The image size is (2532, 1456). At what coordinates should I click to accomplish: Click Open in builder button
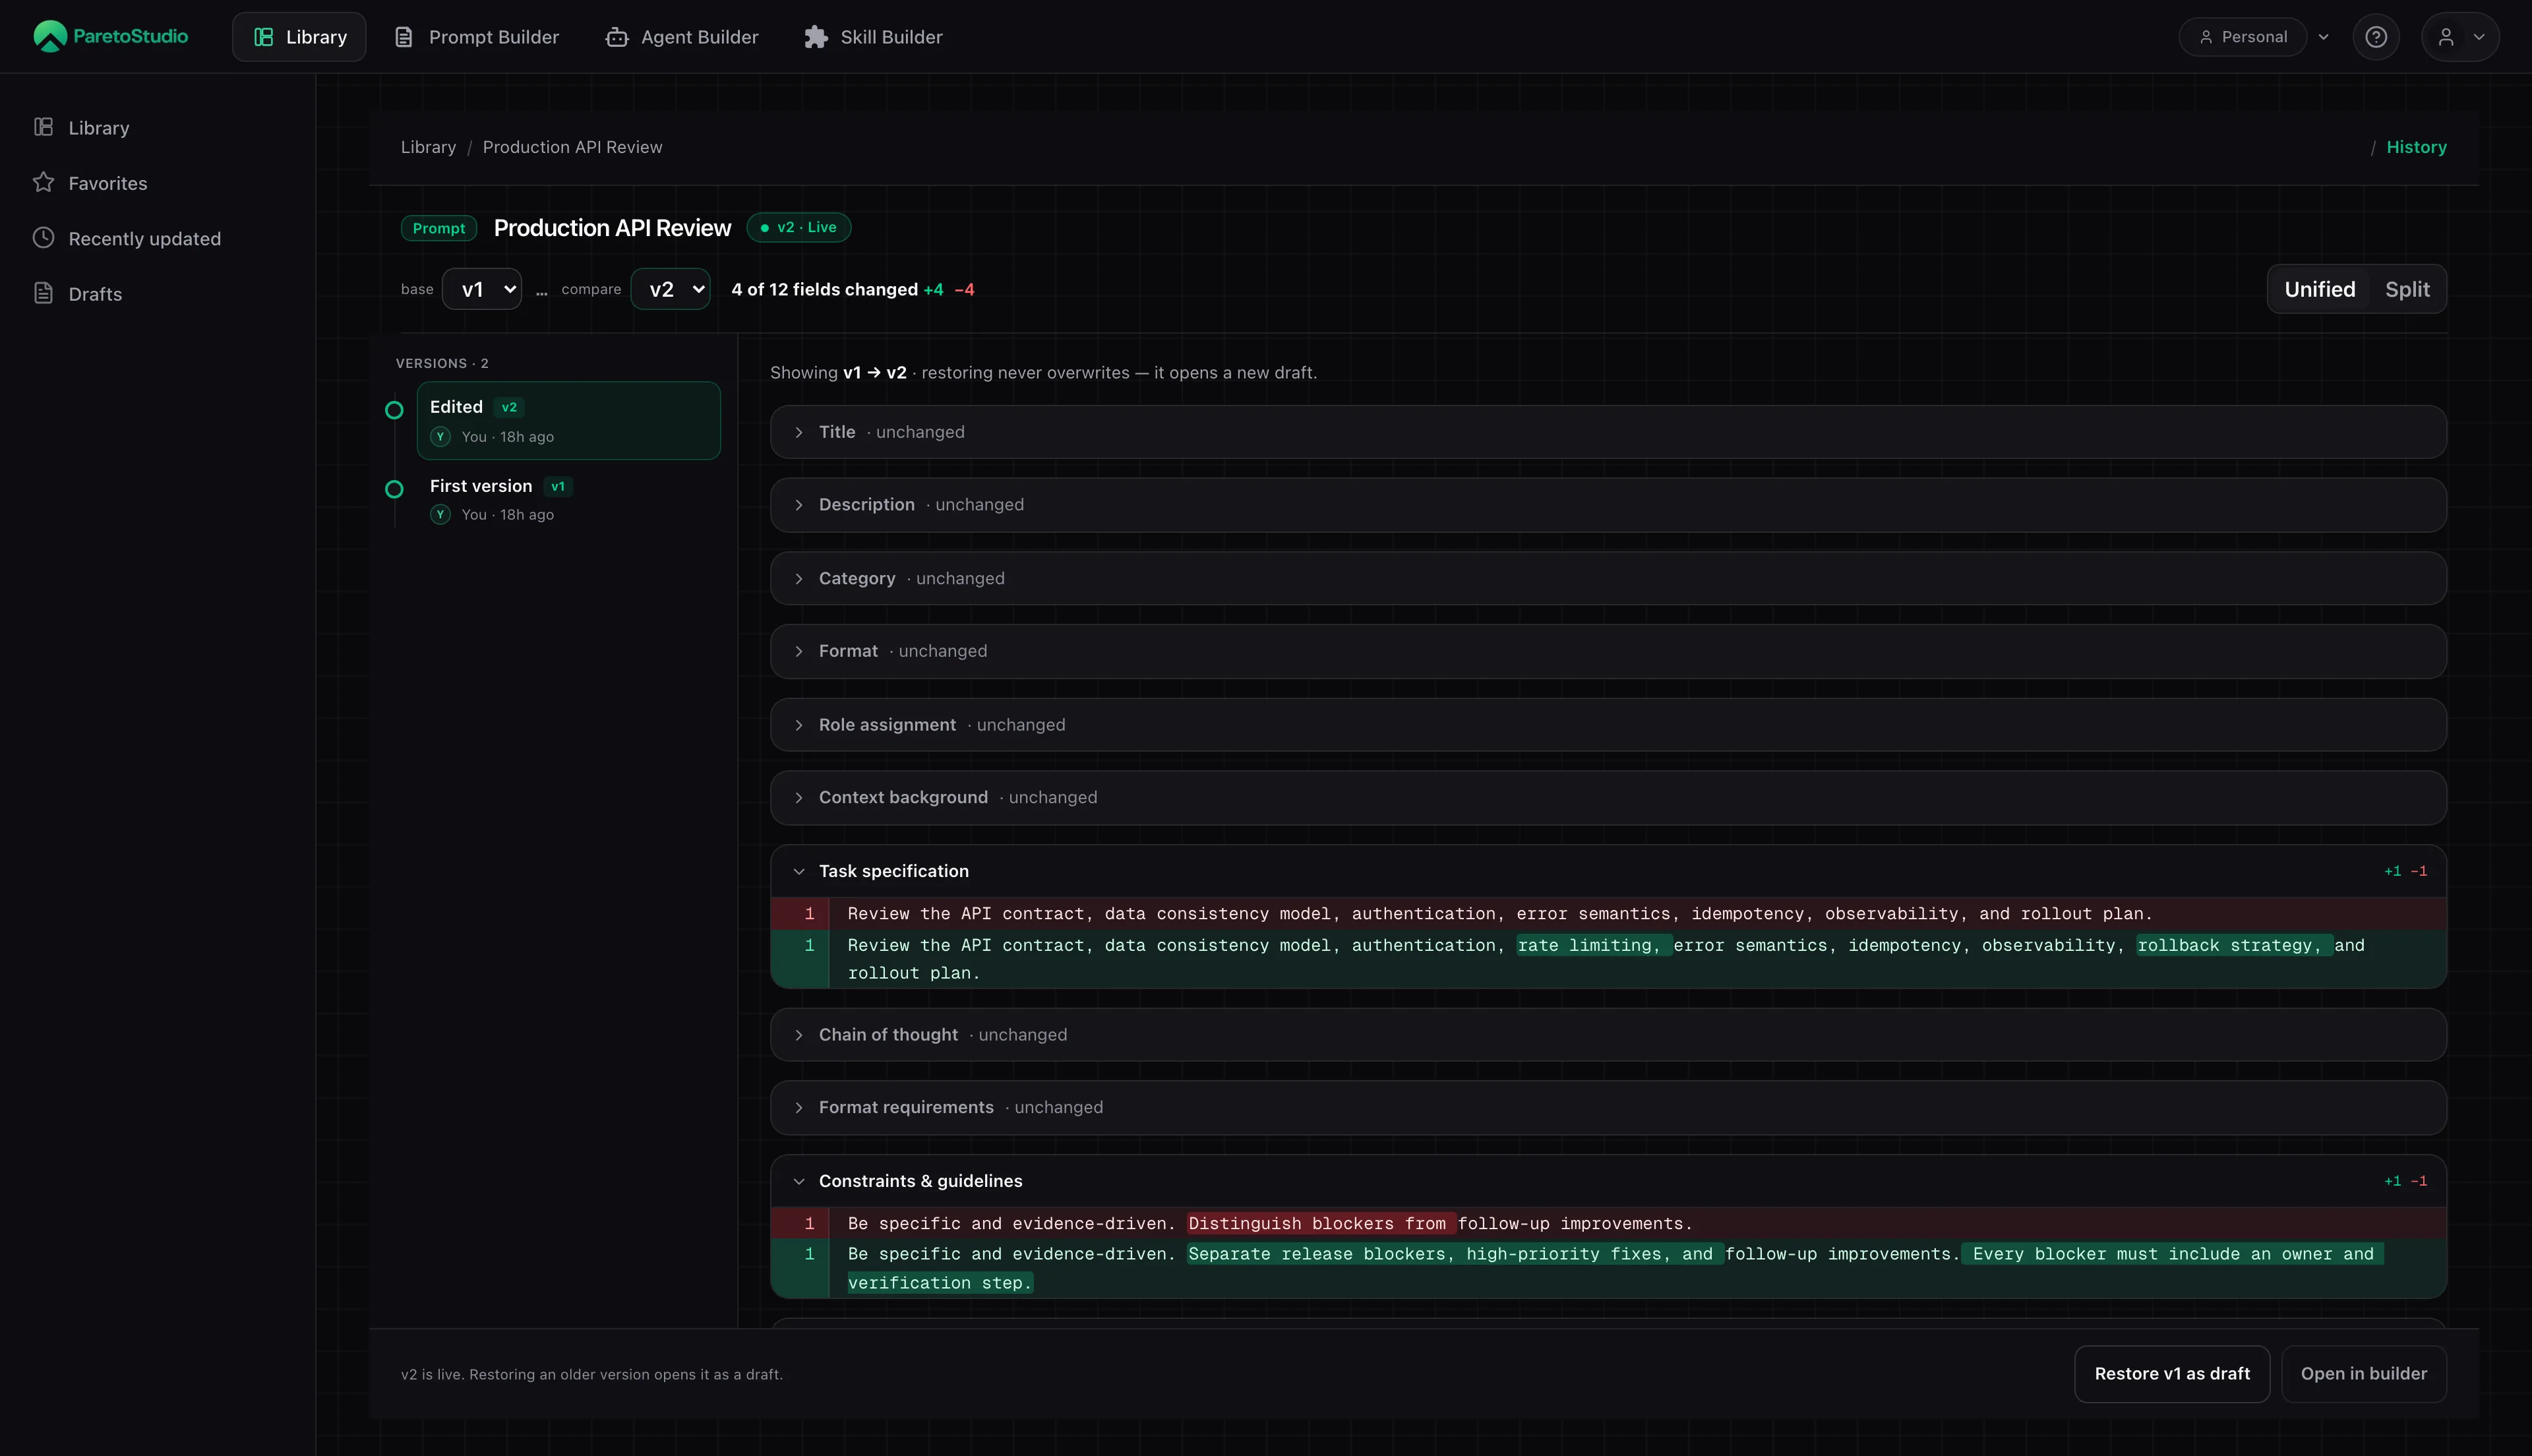pyautogui.click(x=2363, y=1374)
